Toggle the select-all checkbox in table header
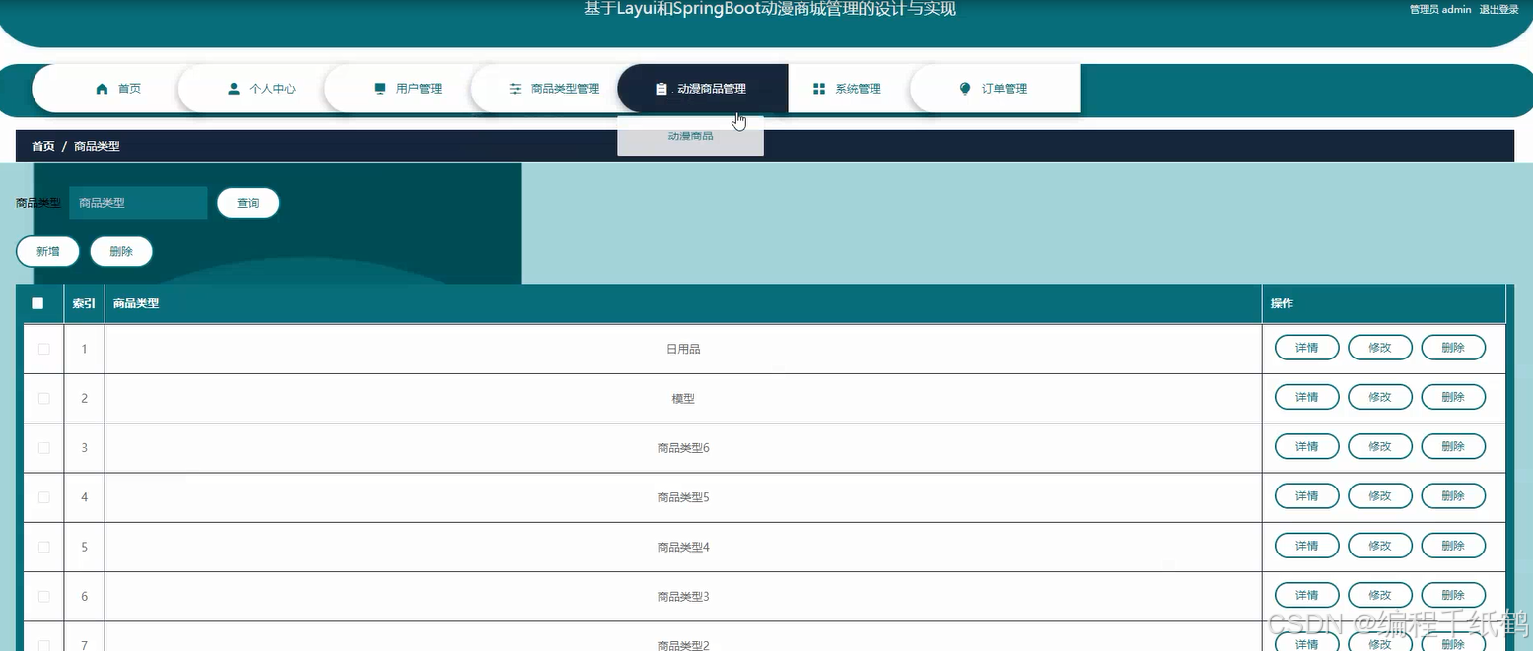 [37, 303]
